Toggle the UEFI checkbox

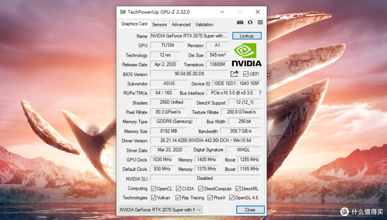point(245,74)
